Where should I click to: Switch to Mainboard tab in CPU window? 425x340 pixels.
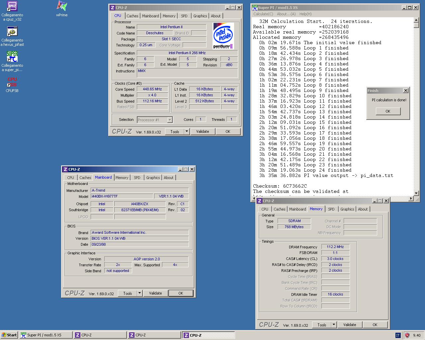click(150, 16)
